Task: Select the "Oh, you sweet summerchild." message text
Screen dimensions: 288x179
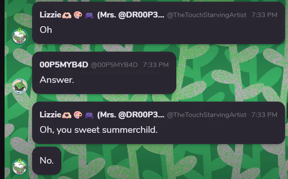Action: coord(99,130)
